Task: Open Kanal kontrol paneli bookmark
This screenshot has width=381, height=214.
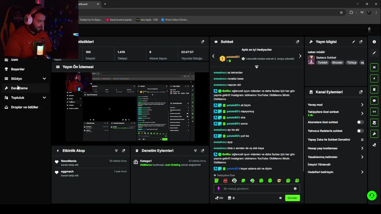Action: [x=119, y=20]
